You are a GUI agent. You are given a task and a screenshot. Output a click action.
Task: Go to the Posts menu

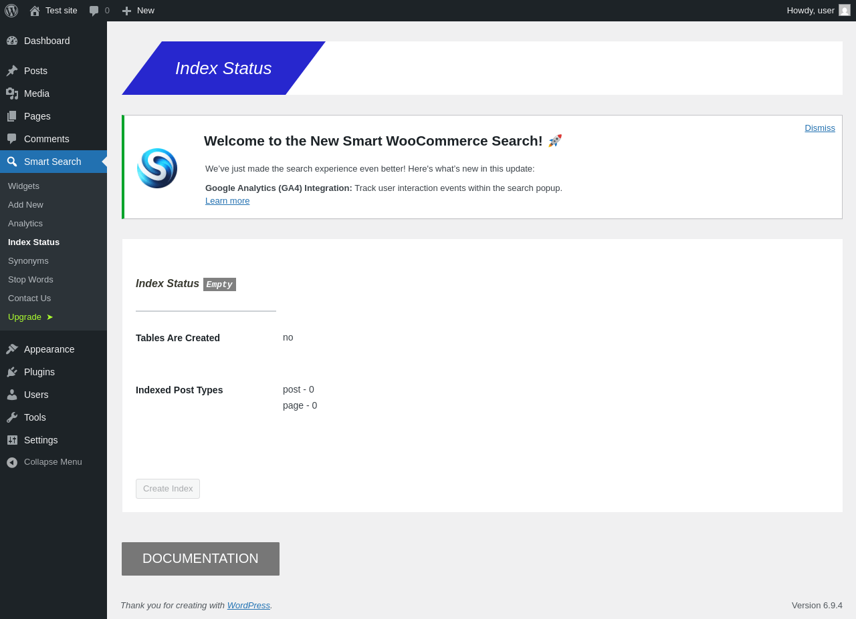pyautogui.click(x=53, y=71)
